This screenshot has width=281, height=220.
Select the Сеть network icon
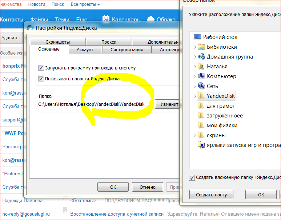coord(201,86)
